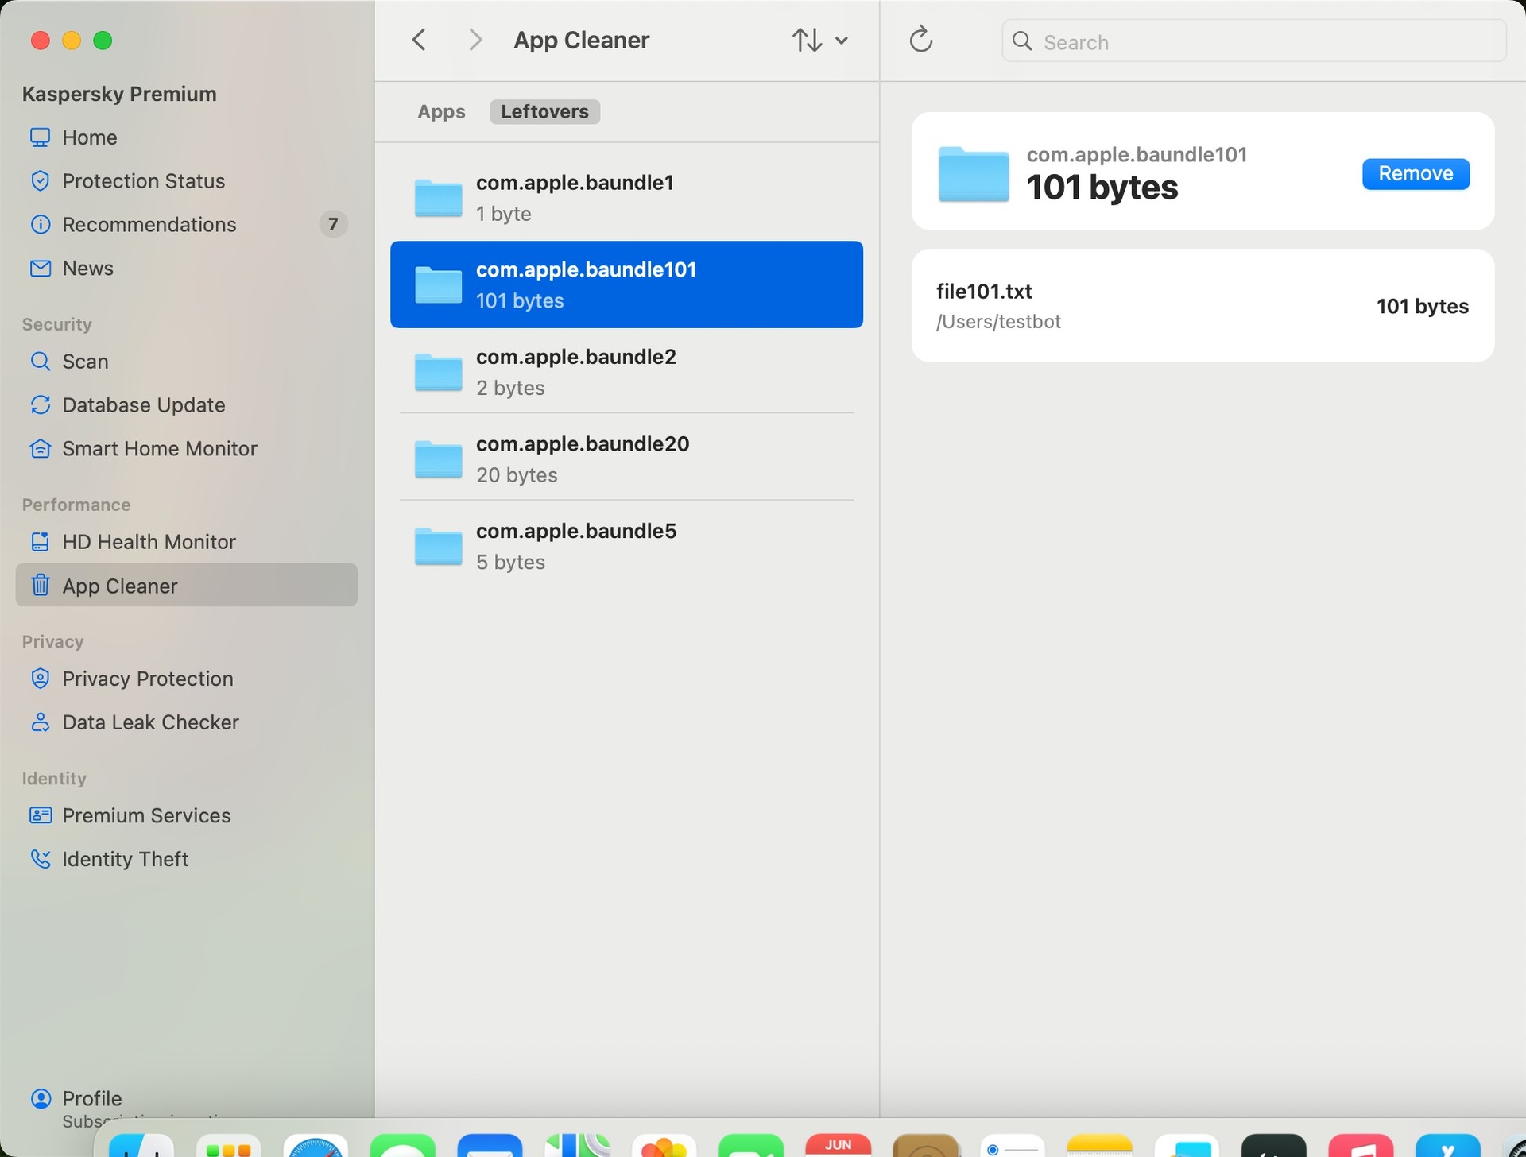Select the com.apple.baundle101 leftover
This screenshot has width=1526, height=1157.
626,284
